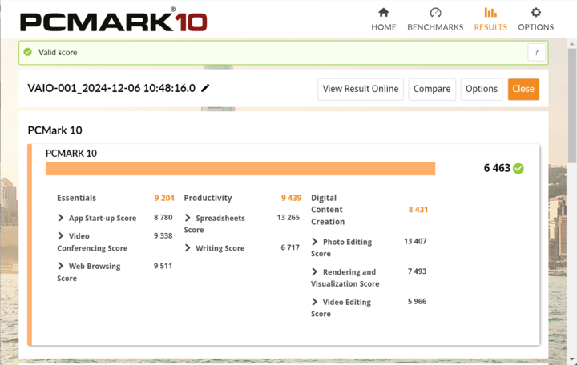Screen dimensions: 577x365
Task: Open help with the question mark button
Action: pyautogui.click(x=536, y=53)
